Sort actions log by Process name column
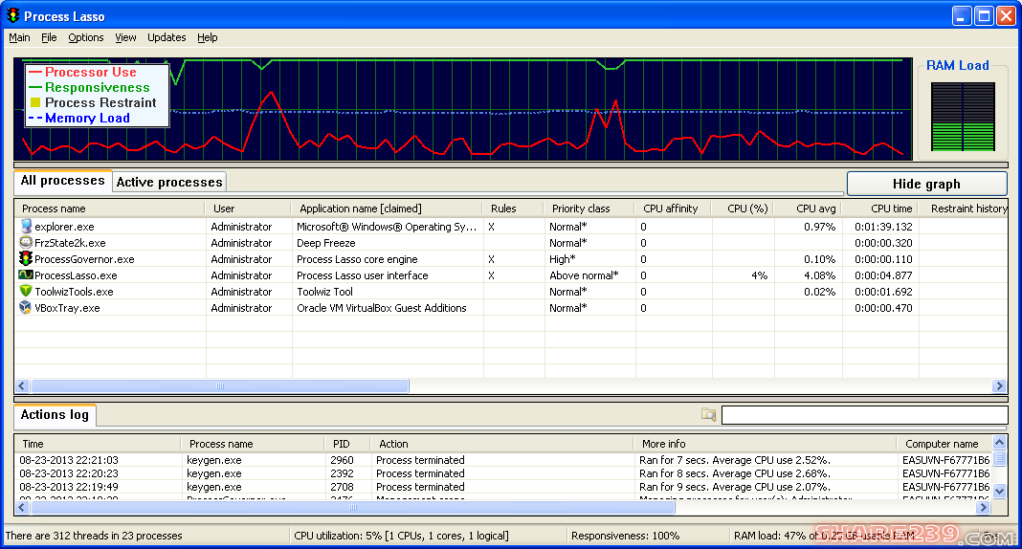The width and height of the screenshot is (1022, 549). click(253, 444)
